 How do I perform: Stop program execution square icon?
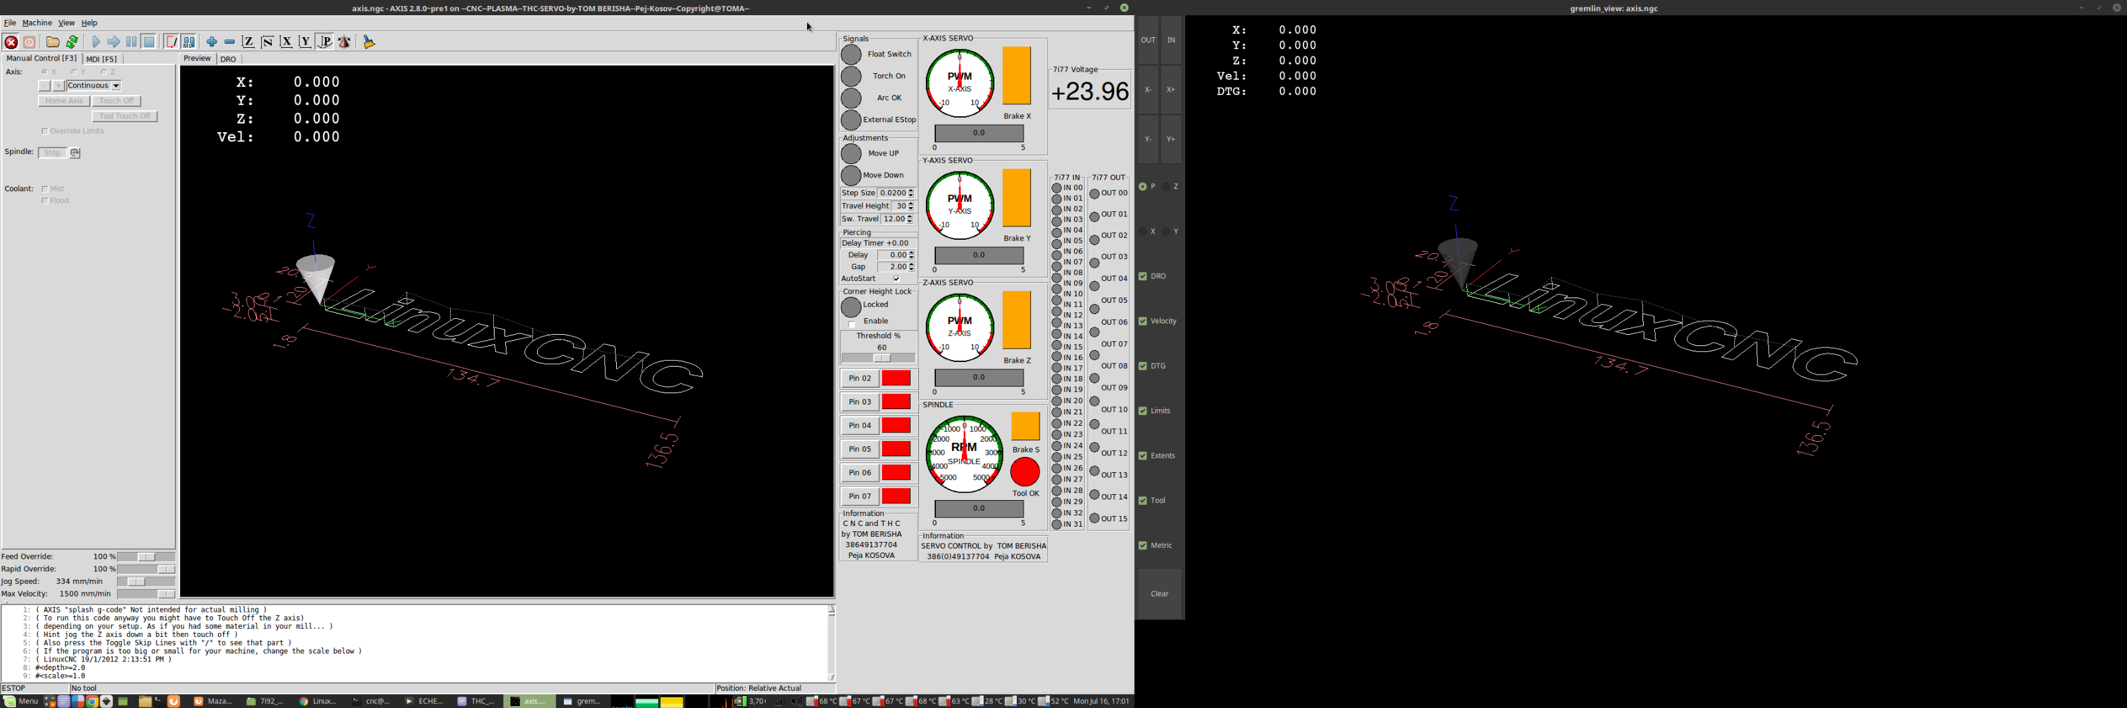coord(150,42)
